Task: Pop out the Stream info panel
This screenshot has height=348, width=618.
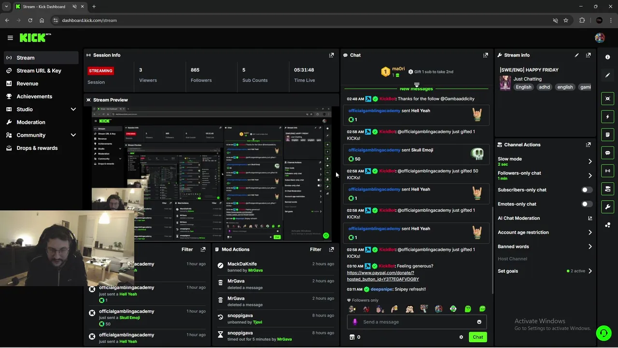Action: coord(588,55)
